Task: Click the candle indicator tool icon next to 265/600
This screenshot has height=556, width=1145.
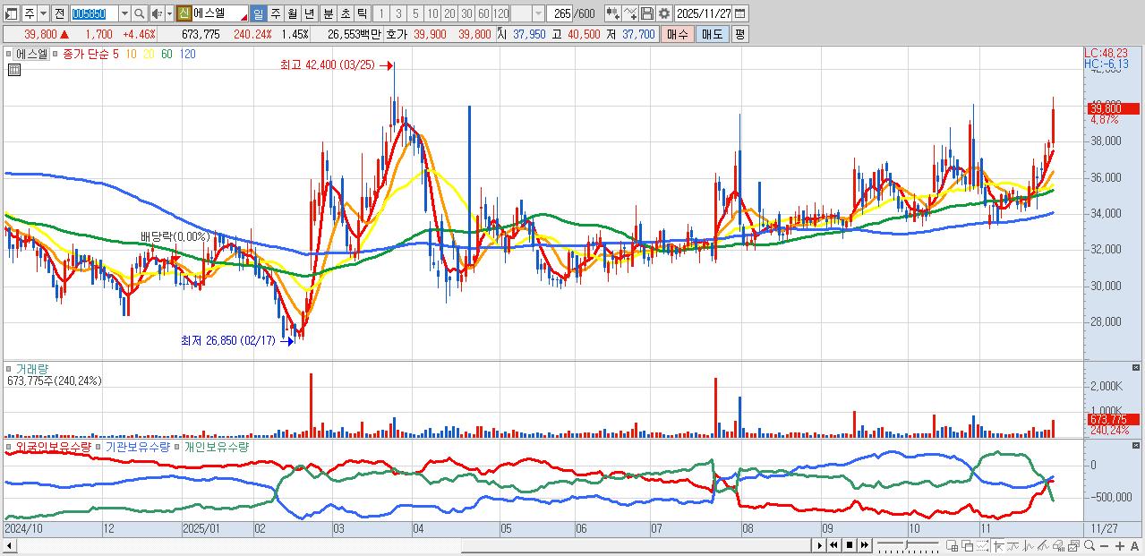Action: click(x=611, y=13)
